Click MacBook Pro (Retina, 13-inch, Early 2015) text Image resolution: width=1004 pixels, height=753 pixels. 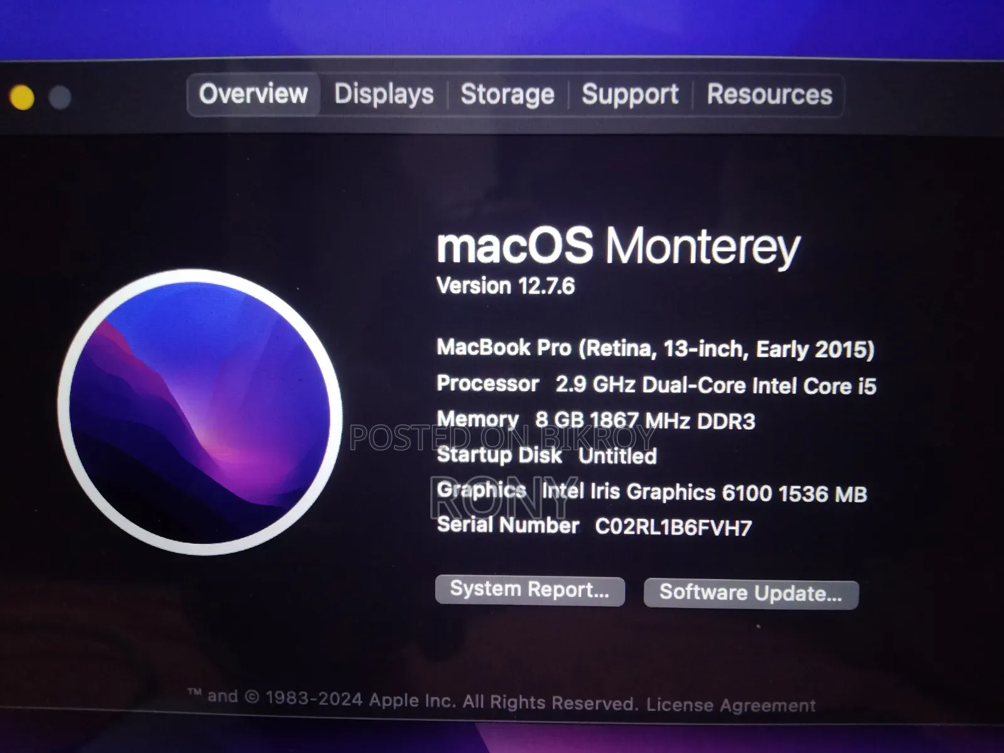pos(656,348)
